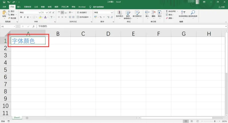Click decrease decimal icon
Image resolution: width=228 pixels, height=123 pixels.
click(112, 17)
